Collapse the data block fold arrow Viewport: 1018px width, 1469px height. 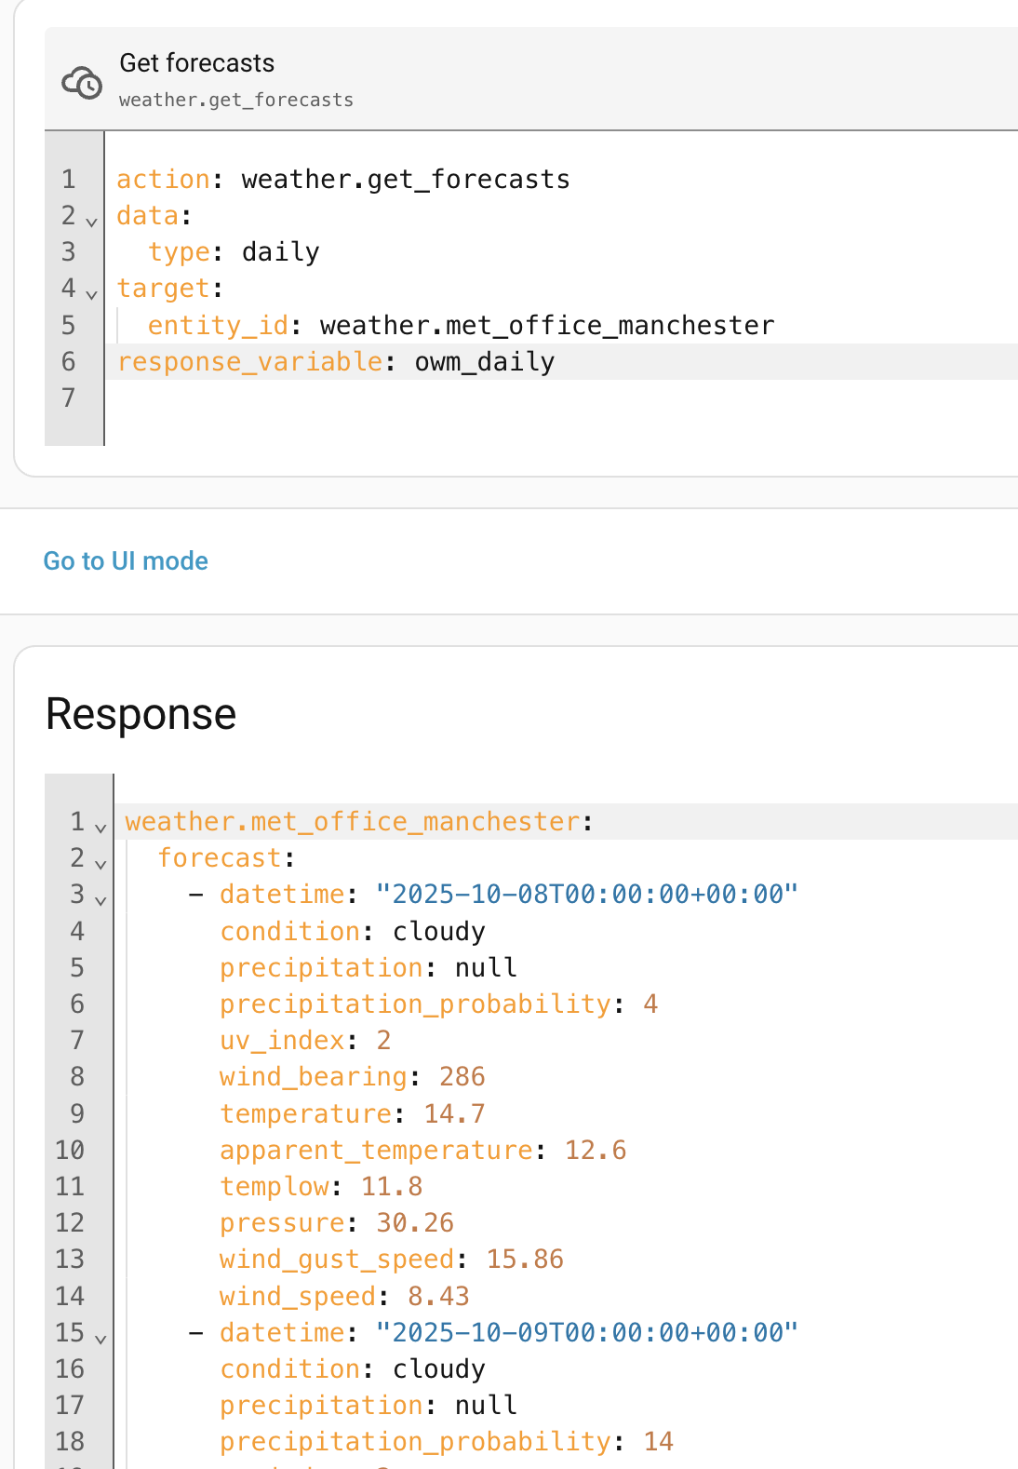click(91, 222)
